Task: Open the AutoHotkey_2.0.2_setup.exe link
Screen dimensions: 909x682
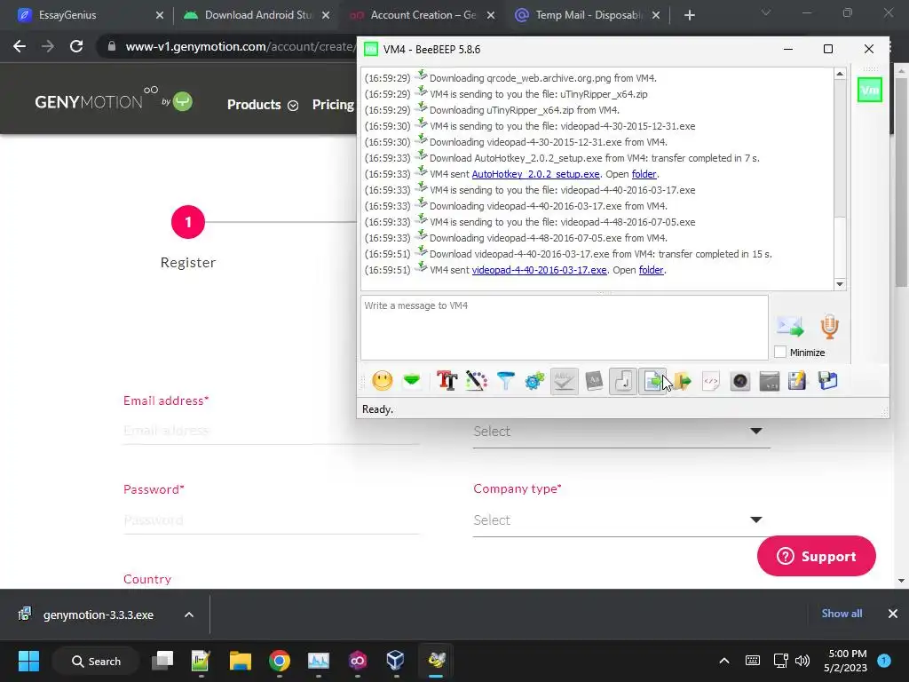Action: coord(535,174)
